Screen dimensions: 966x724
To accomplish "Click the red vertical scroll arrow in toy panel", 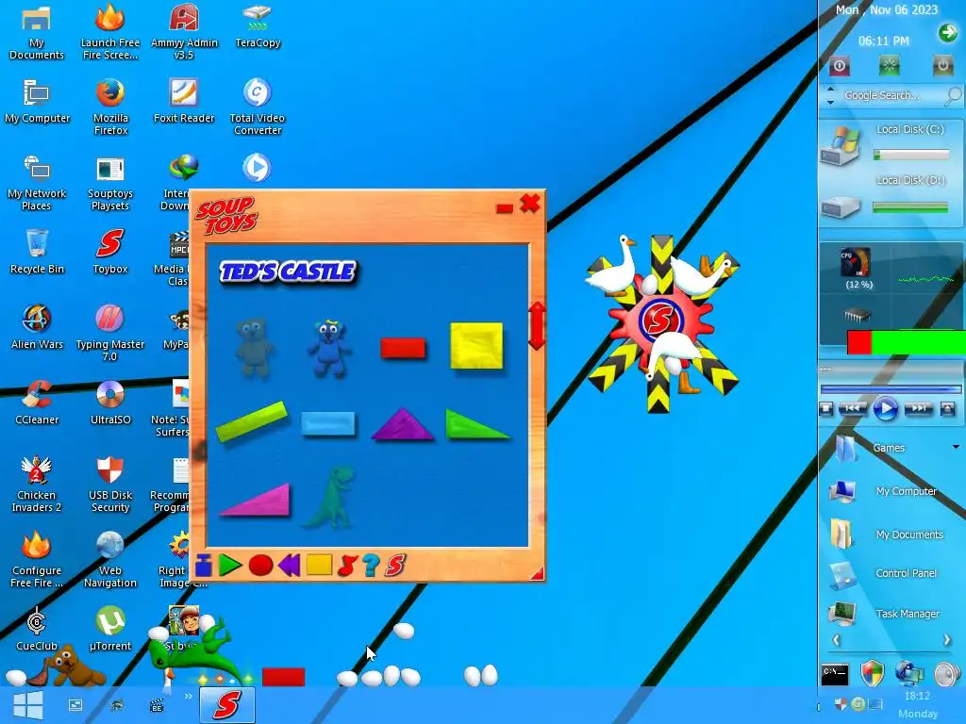I will [x=537, y=325].
